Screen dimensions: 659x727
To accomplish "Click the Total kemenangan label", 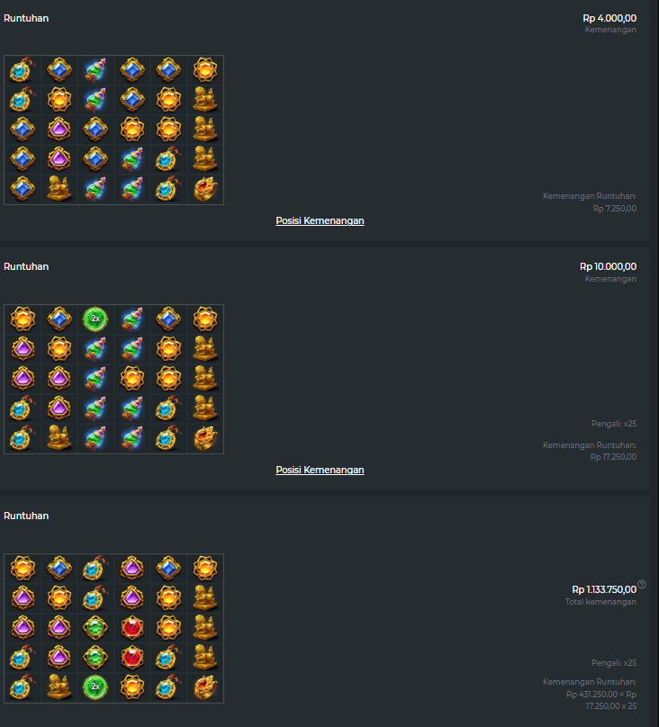I will [x=600, y=602].
